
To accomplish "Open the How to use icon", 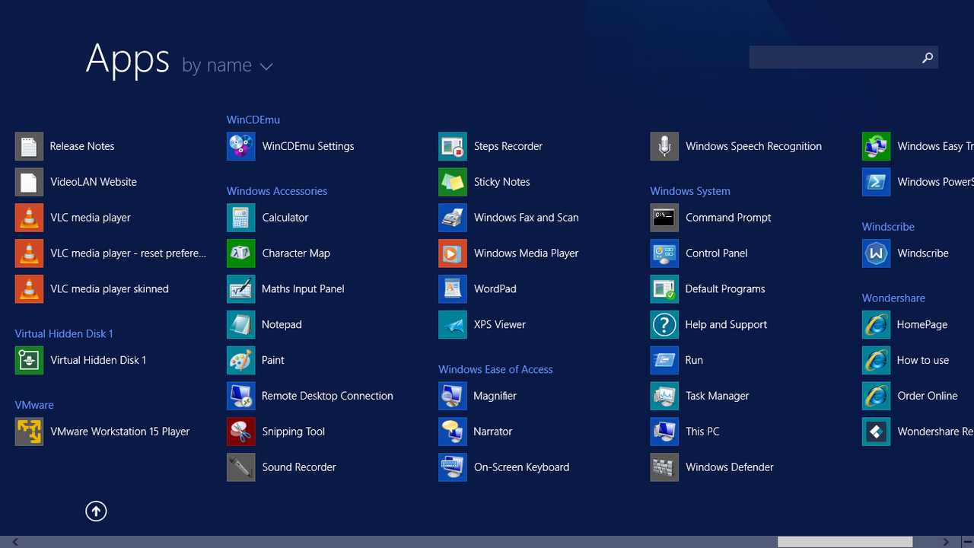I will coord(877,360).
